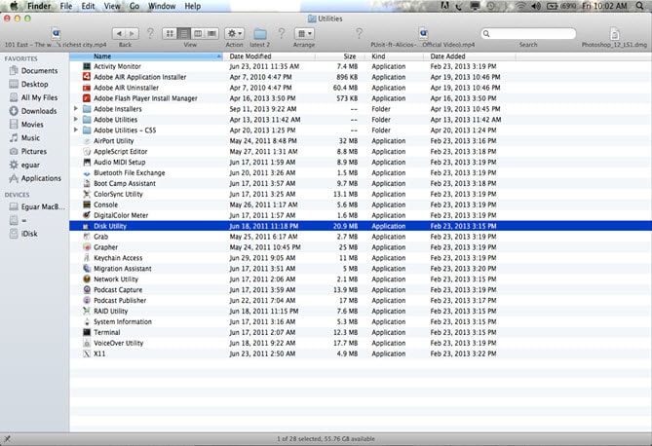Switch to column view in the toolbar
This screenshot has height=446, width=652.
(198, 34)
